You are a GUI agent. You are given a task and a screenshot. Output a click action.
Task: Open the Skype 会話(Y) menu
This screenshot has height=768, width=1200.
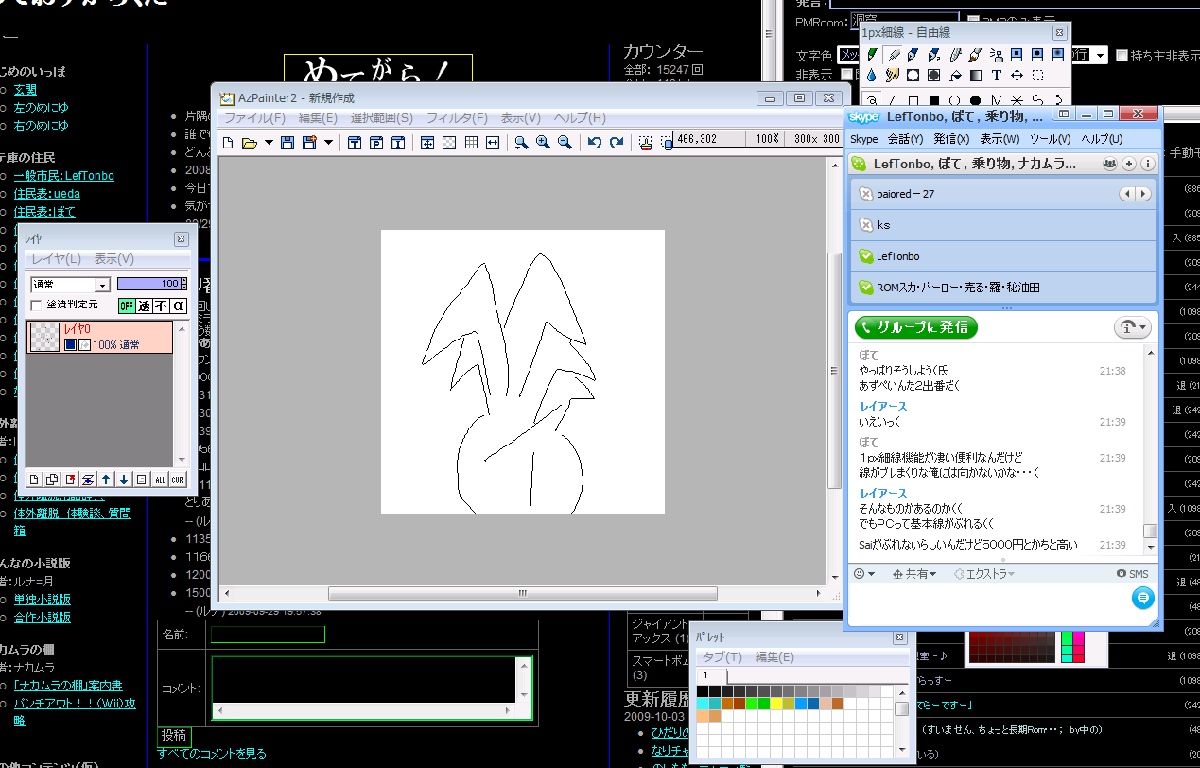905,139
